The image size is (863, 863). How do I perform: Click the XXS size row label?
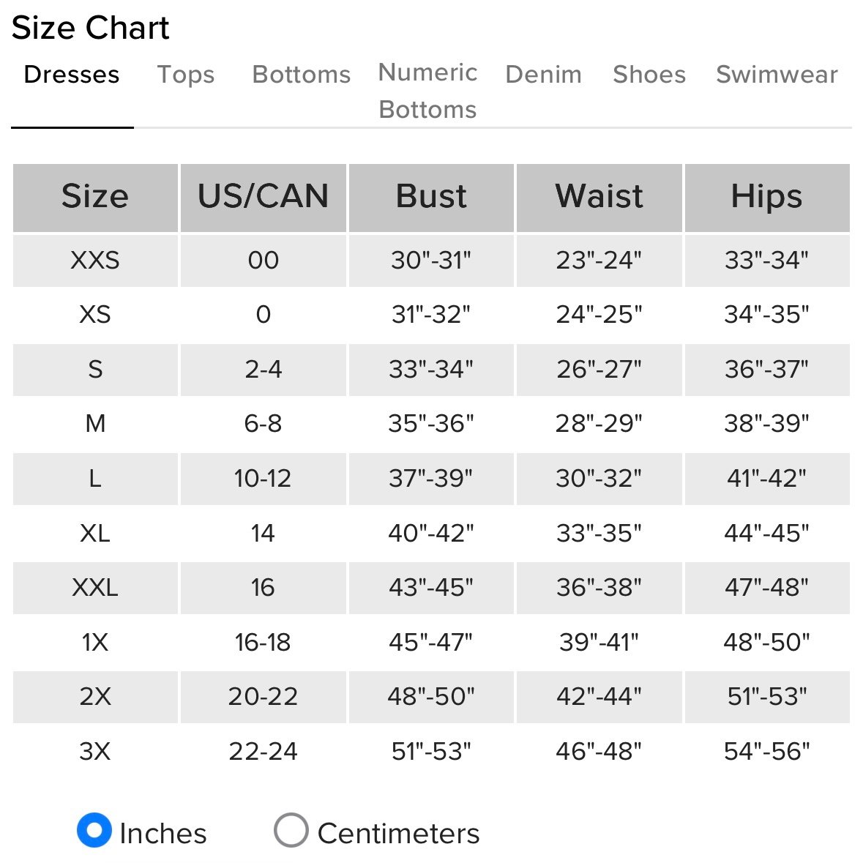(95, 260)
